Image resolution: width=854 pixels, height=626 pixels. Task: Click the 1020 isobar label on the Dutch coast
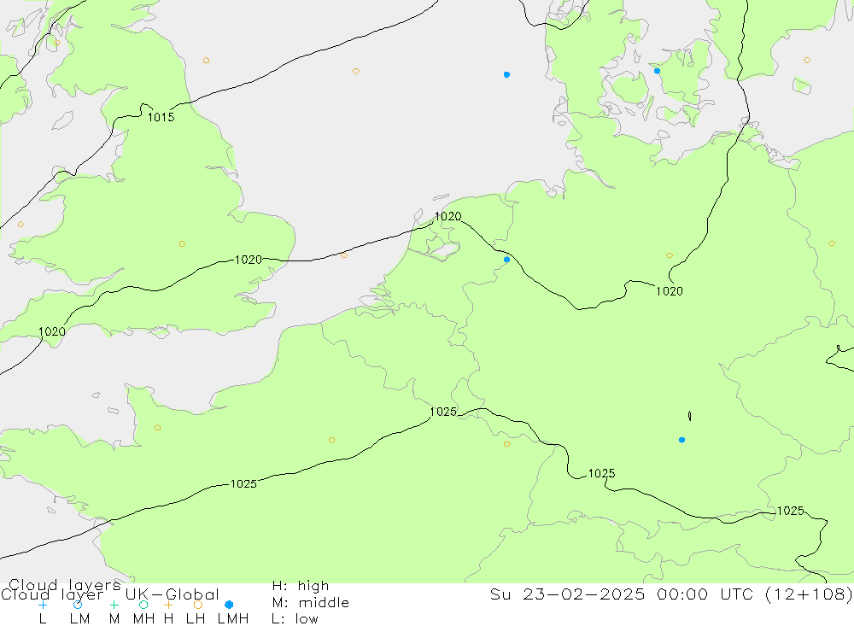click(447, 216)
